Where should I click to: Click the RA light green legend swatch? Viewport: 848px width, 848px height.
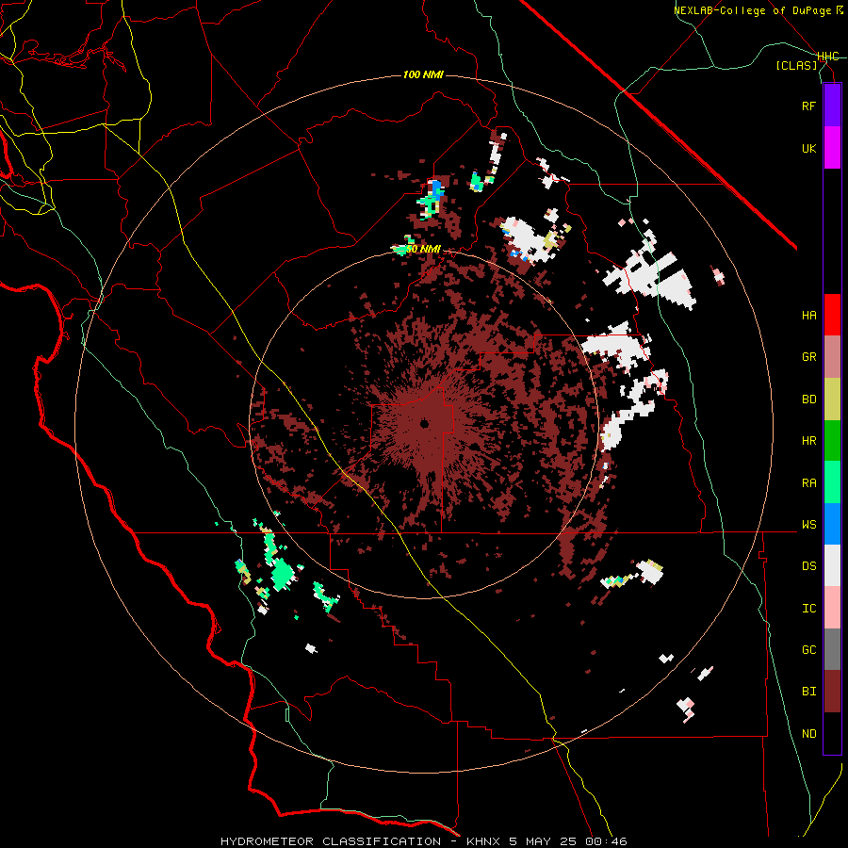tap(832, 482)
